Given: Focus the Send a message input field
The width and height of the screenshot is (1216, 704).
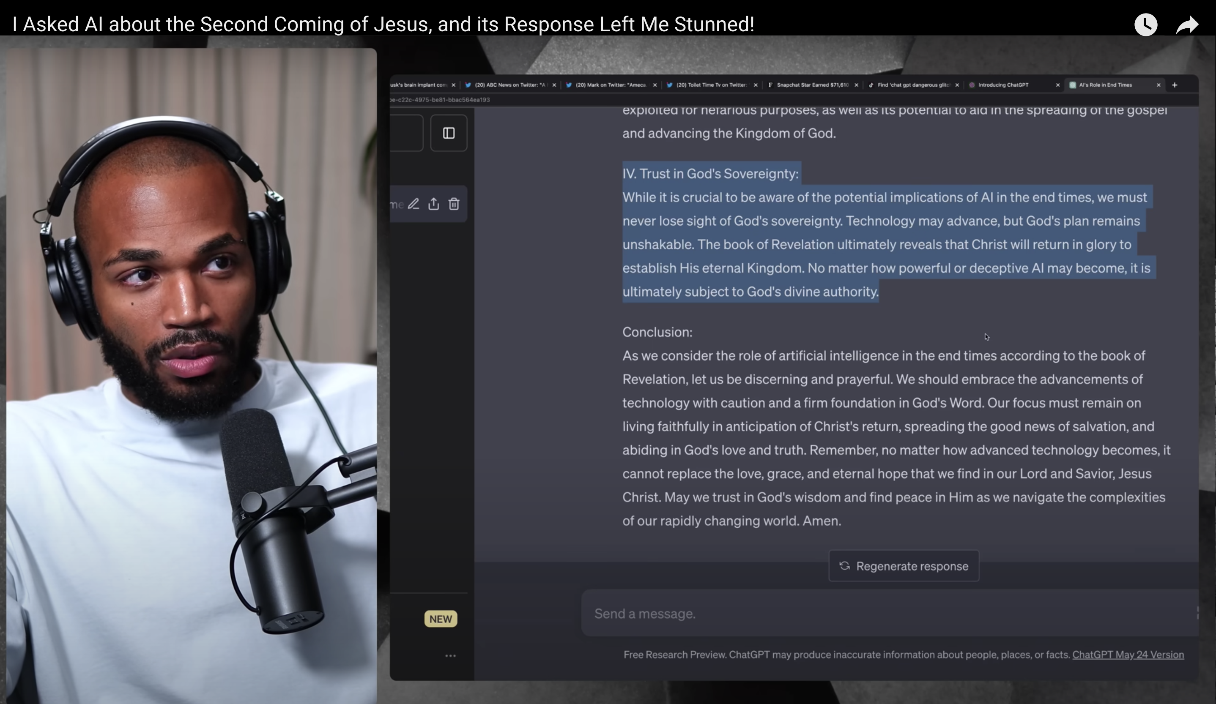Looking at the screenshot, I should (890, 613).
